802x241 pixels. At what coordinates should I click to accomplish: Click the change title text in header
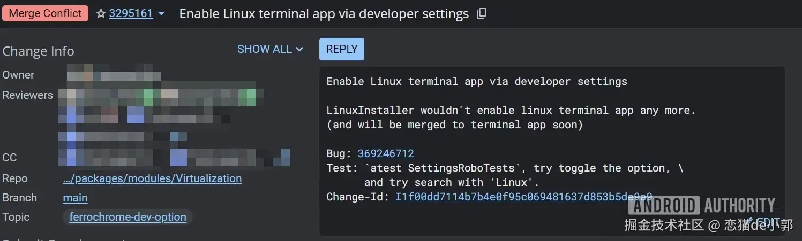(324, 14)
